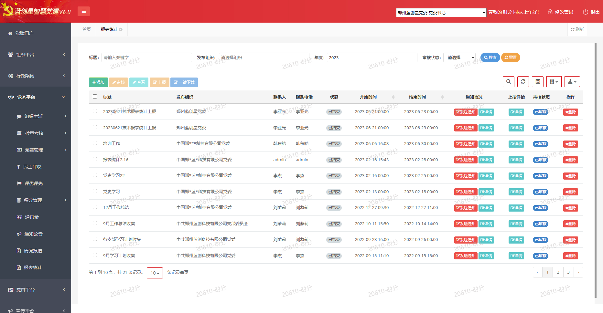Open the columns selection dropdown button
Screen dimensions: 603x313
coord(554,82)
